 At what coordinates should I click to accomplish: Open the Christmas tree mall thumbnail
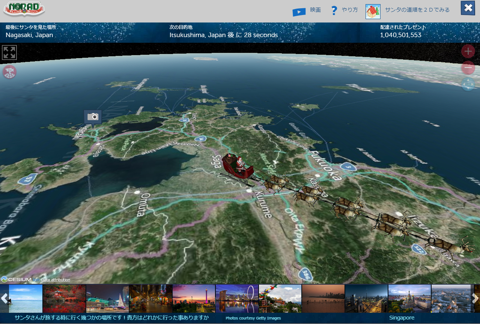point(107,298)
